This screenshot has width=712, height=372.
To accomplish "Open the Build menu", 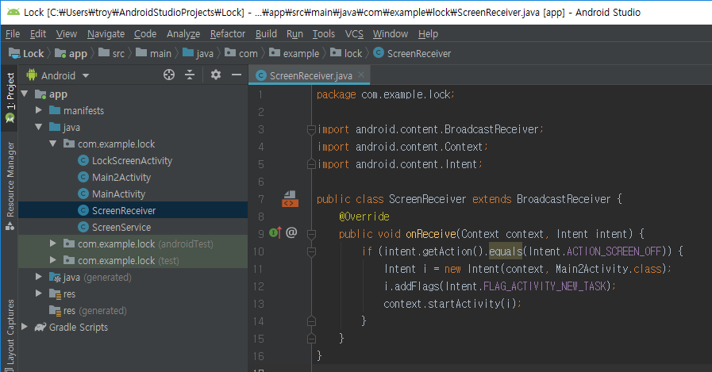I will point(266,34).
